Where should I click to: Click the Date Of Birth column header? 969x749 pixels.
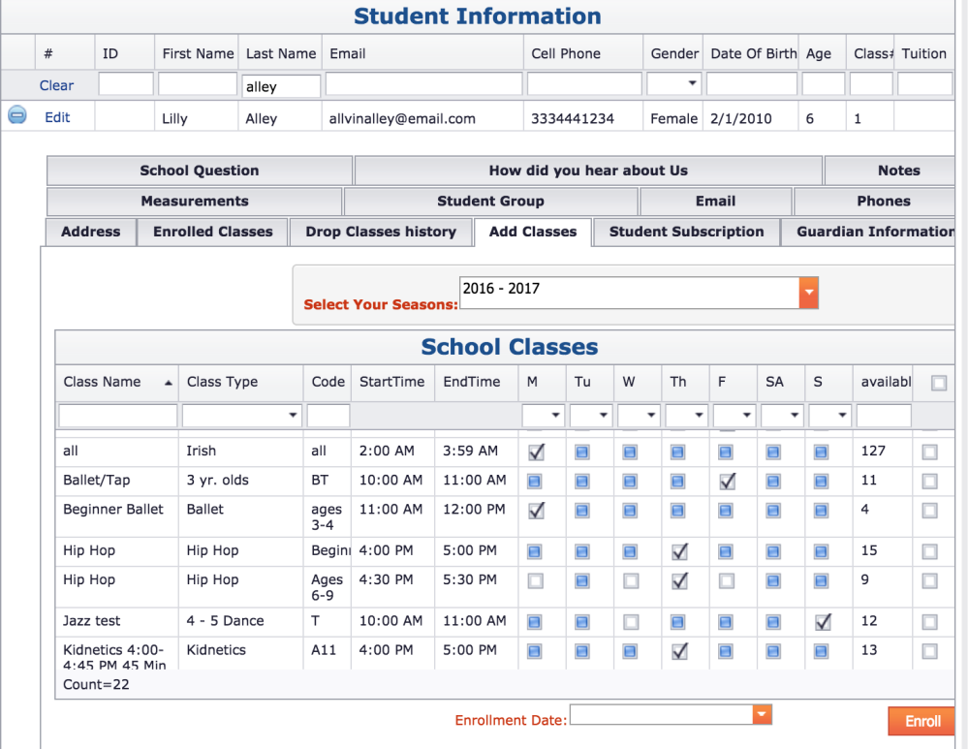pos(753,53)
